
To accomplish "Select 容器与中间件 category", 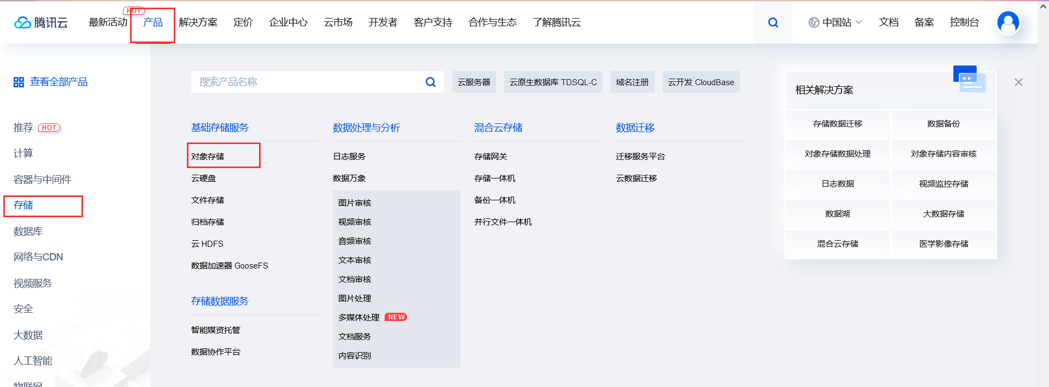I will (43, 180).
